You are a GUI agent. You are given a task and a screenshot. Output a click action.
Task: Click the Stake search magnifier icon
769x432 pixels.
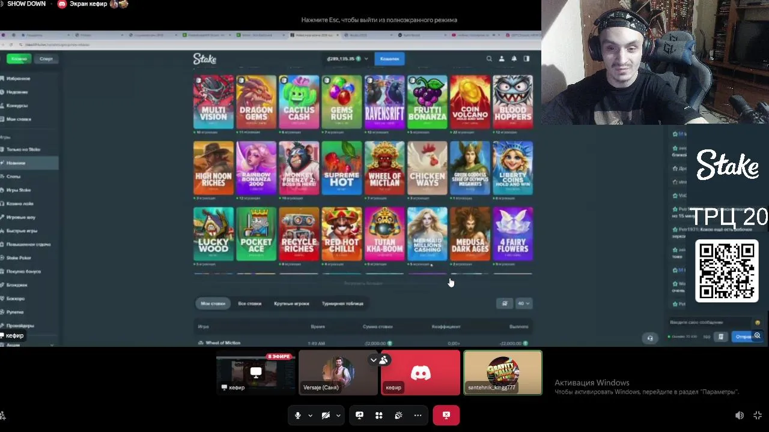[489, 59]
